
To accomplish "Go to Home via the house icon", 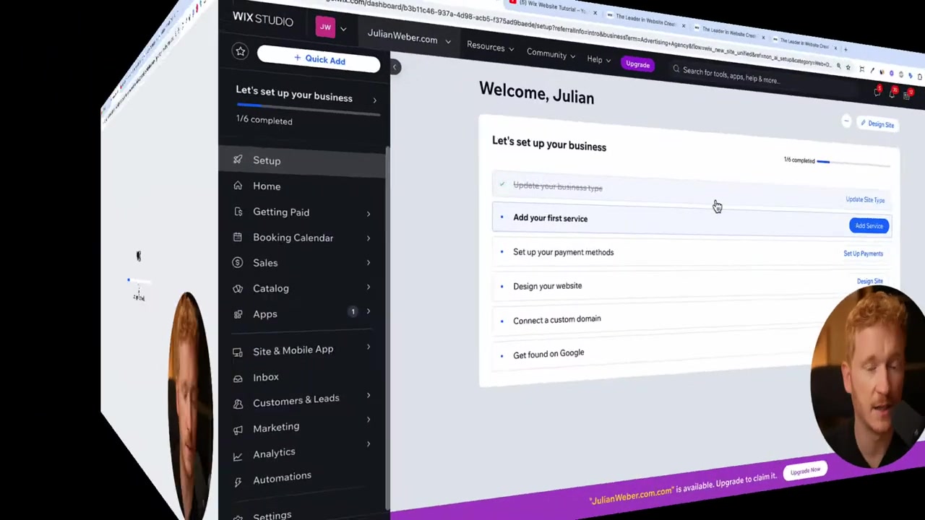I will click(238, 186).
